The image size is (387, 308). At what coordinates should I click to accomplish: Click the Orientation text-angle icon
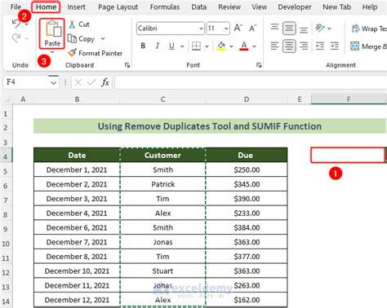click(x=320, y=28)
